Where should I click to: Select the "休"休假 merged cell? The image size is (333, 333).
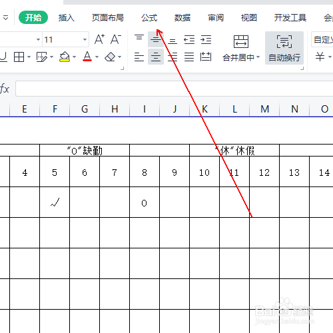tap(234, 151)
